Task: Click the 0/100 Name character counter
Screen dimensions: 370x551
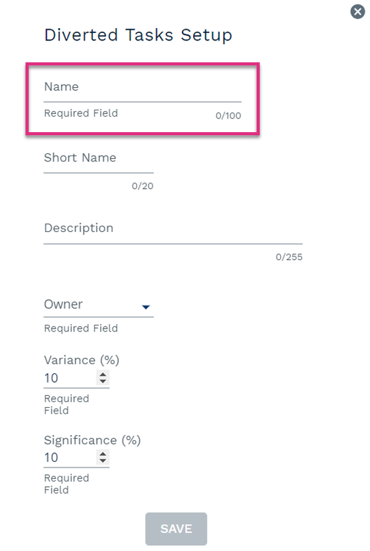Action: point(228,115)
